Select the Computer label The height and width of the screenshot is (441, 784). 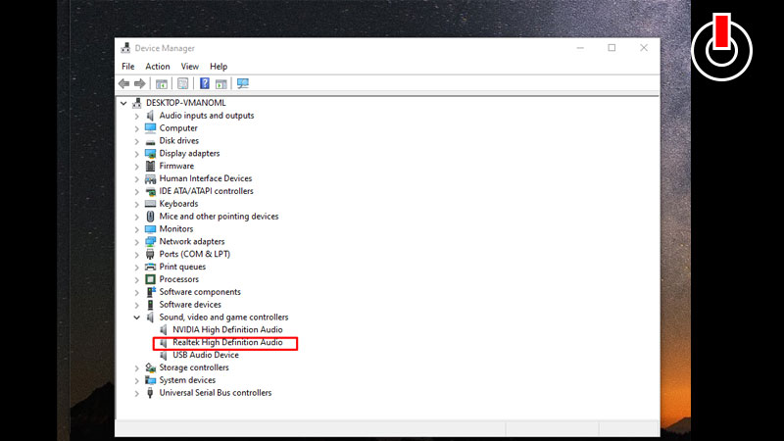[x=178, y=128]
